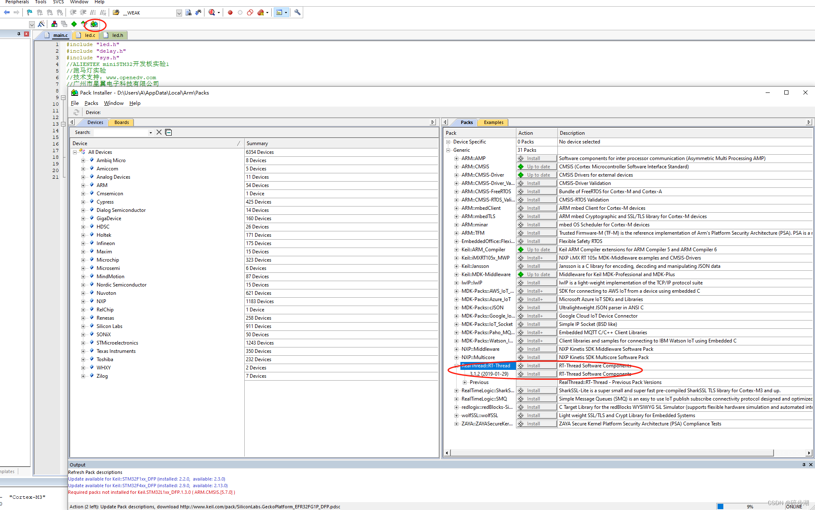Screen dimensions: 815x510
Task: Click the refresh icon beside Device label
Action: 76,112
